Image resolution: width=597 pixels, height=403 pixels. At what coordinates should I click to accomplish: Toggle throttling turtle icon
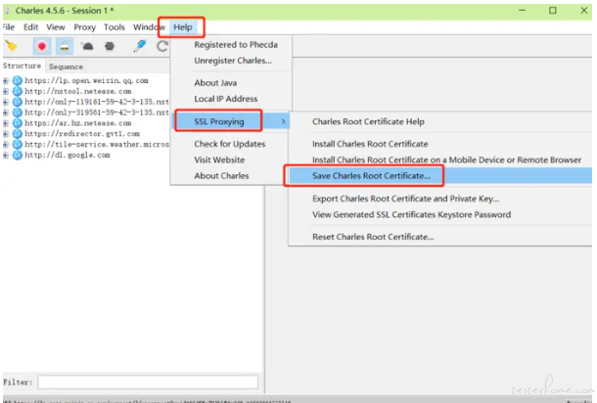point(87,46)
